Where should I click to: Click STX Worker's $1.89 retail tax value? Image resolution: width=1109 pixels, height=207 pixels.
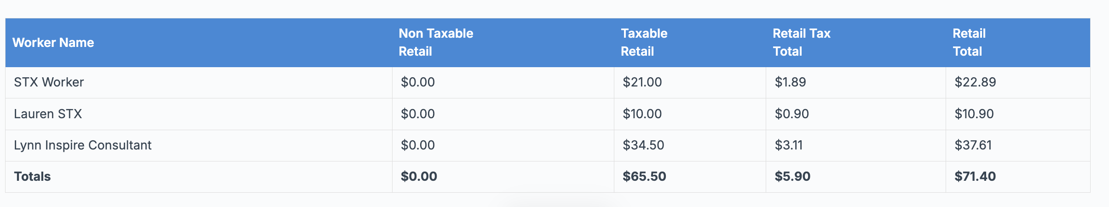click(x=790, y=82)
